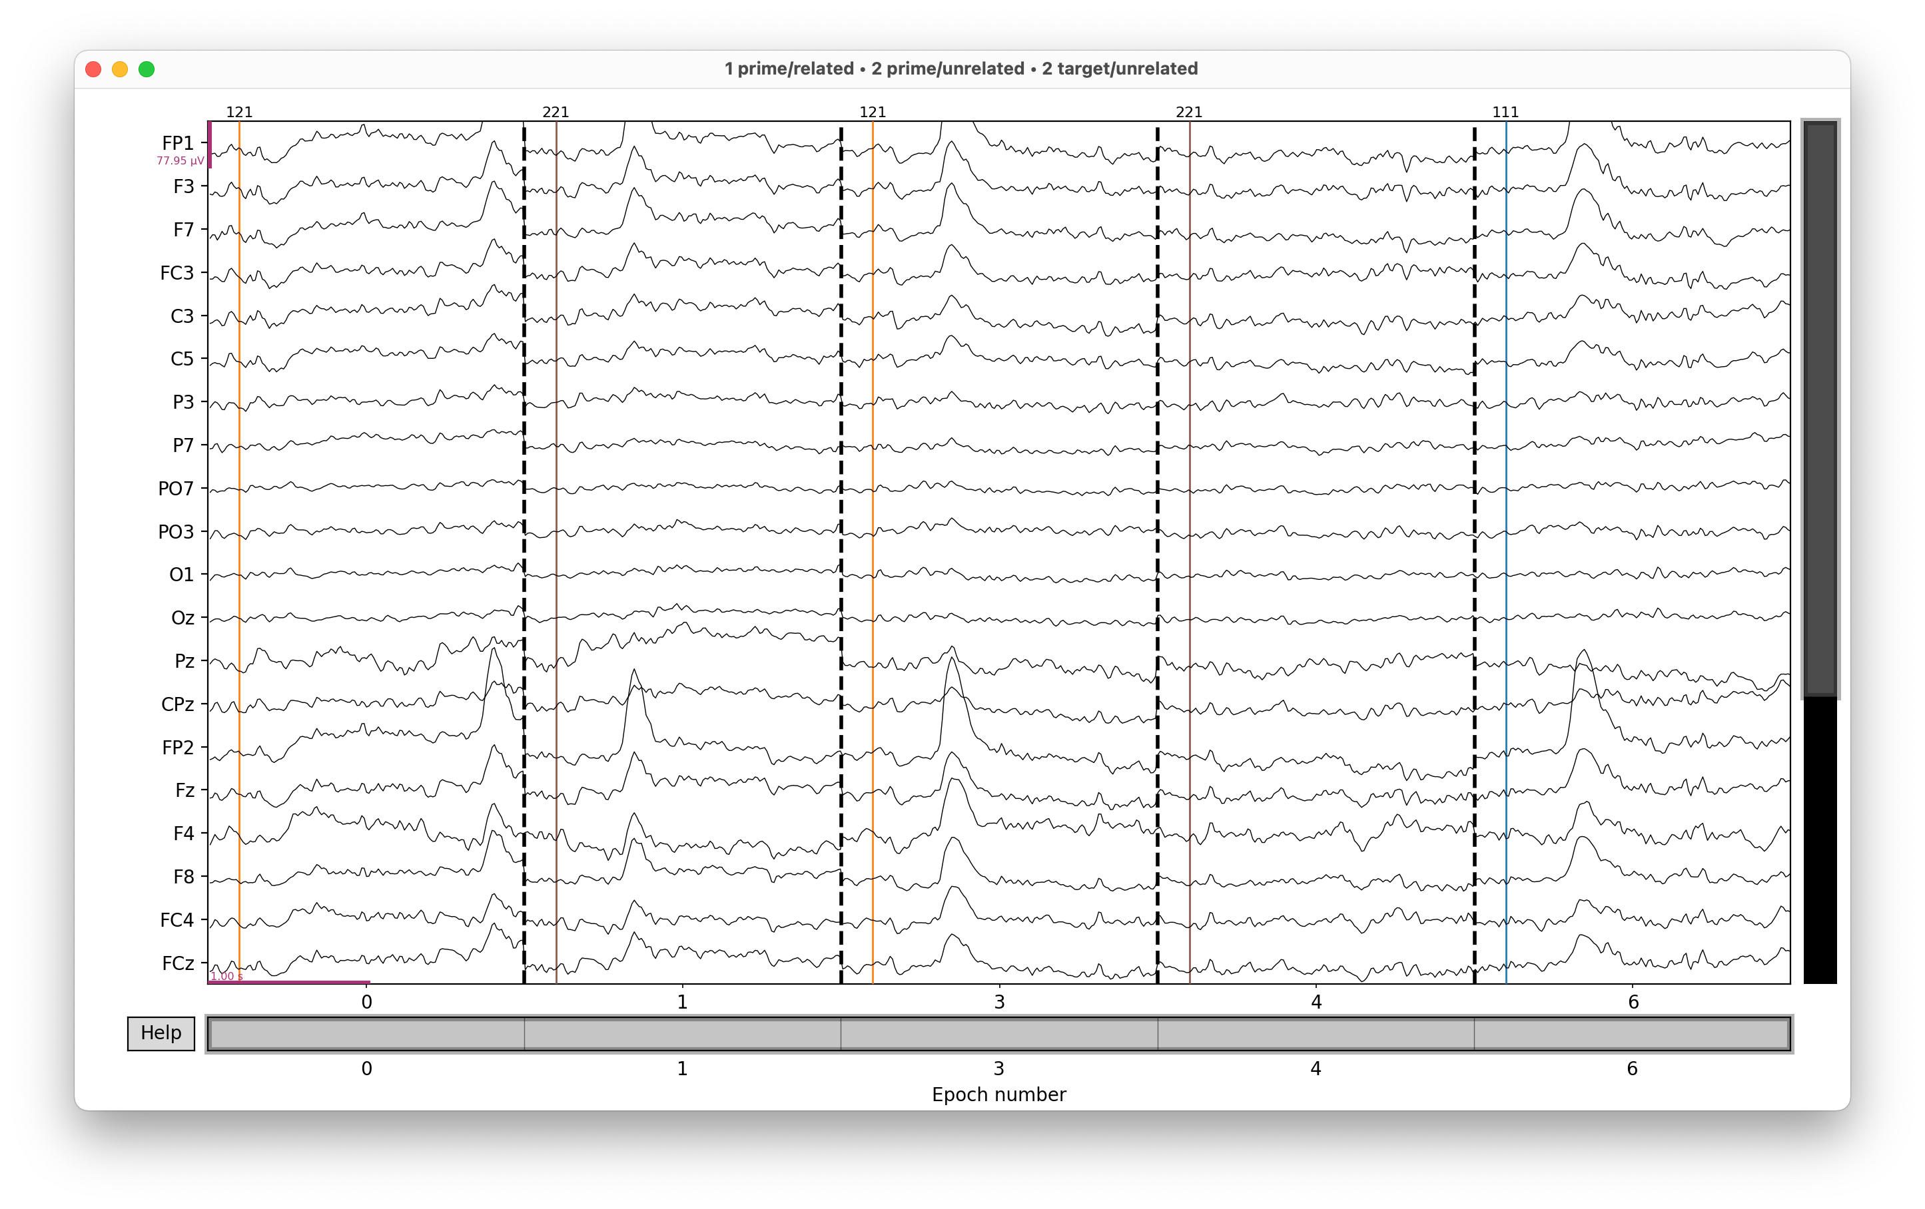The width and height of the screenshot is (1925, 1209).
Task: Select epoch 0 in horizontal scrollbar
Action: click(x=366, y=1034)
